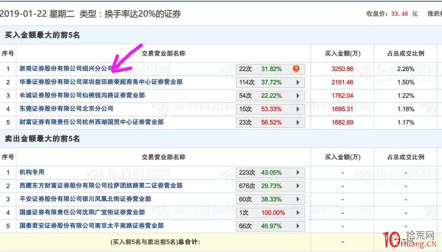Open the 国盛证券 沈阳广宜街 link
The width and height of the screenshot is (442, 252).
click(82, 212)
